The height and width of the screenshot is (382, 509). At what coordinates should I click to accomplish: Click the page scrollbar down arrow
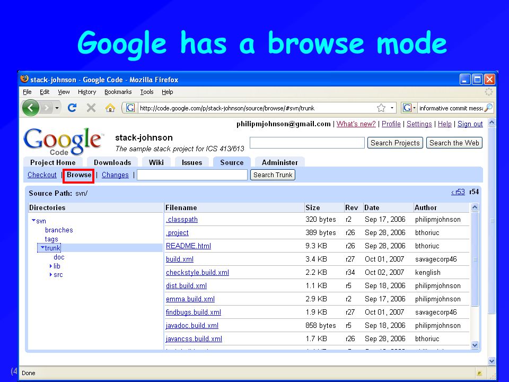[492, 361]
